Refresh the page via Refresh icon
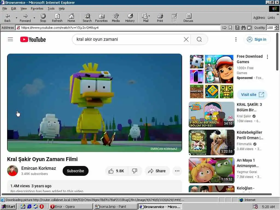The height and width of the screenshot is (210, 280). tap(57, 18)
